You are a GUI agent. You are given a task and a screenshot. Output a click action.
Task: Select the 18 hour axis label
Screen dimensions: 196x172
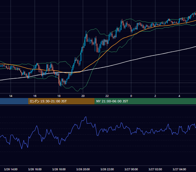[x=59, y=96]
